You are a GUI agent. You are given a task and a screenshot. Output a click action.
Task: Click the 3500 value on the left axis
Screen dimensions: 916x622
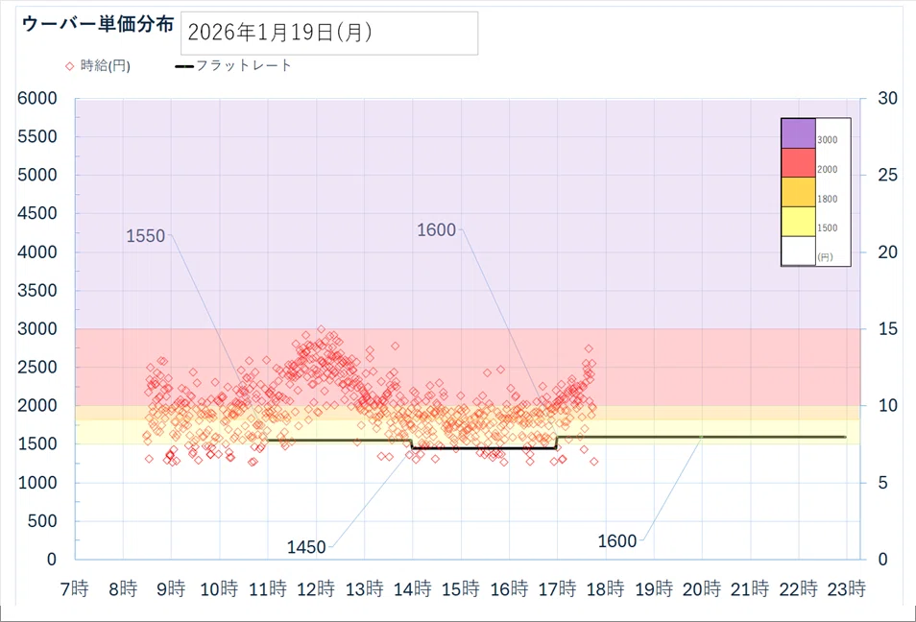point(37,290)
